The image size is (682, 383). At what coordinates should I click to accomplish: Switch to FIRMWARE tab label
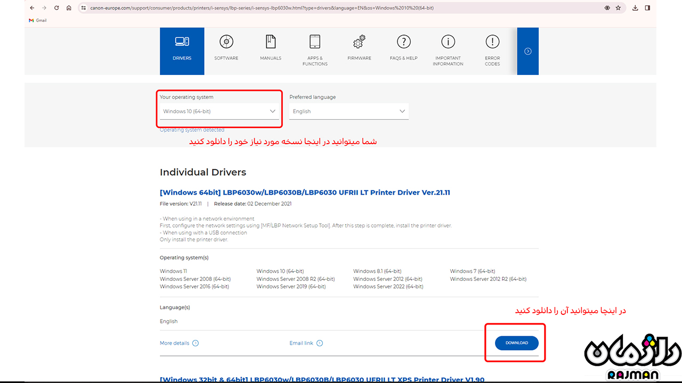[359, 58]
